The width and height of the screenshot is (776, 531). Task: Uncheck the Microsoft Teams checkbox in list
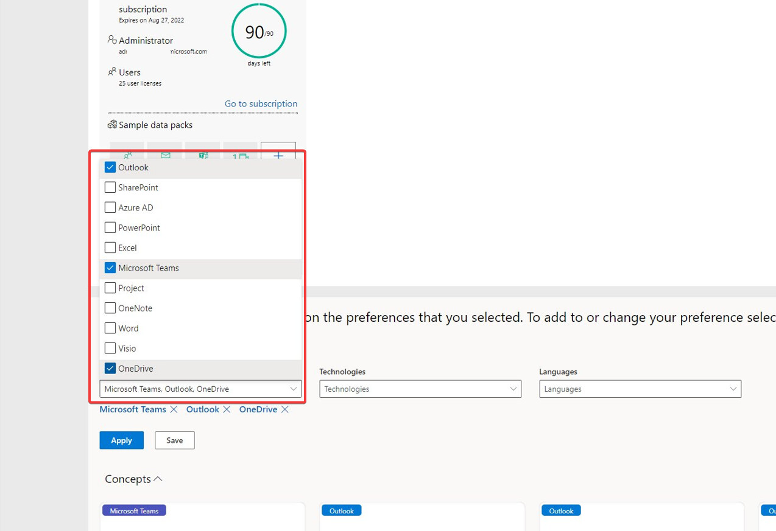(x=110, y=268)
